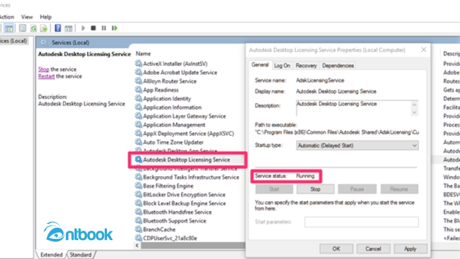Click the AdskLicensingService service name value
The height and width of the screenshot is (259, 460).
(320, 80)
